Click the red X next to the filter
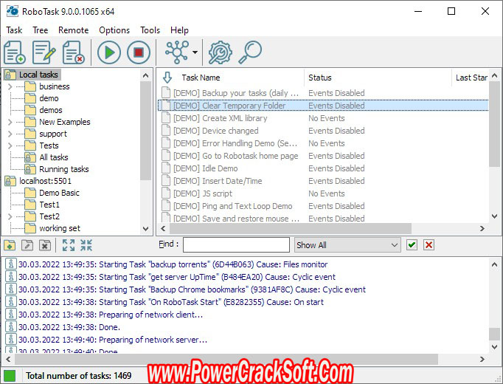This screenshot has width=503, height=384. point(429,245)
